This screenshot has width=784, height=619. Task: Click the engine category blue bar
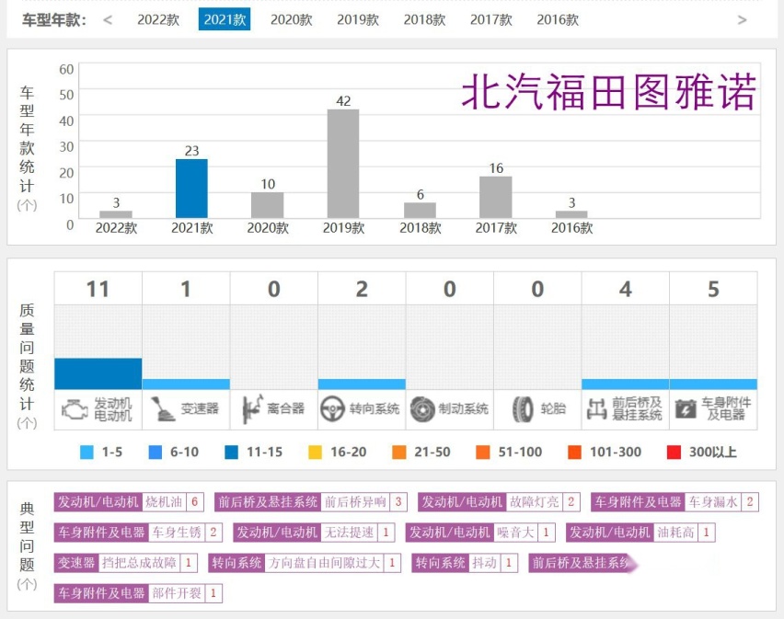(98, 373)
